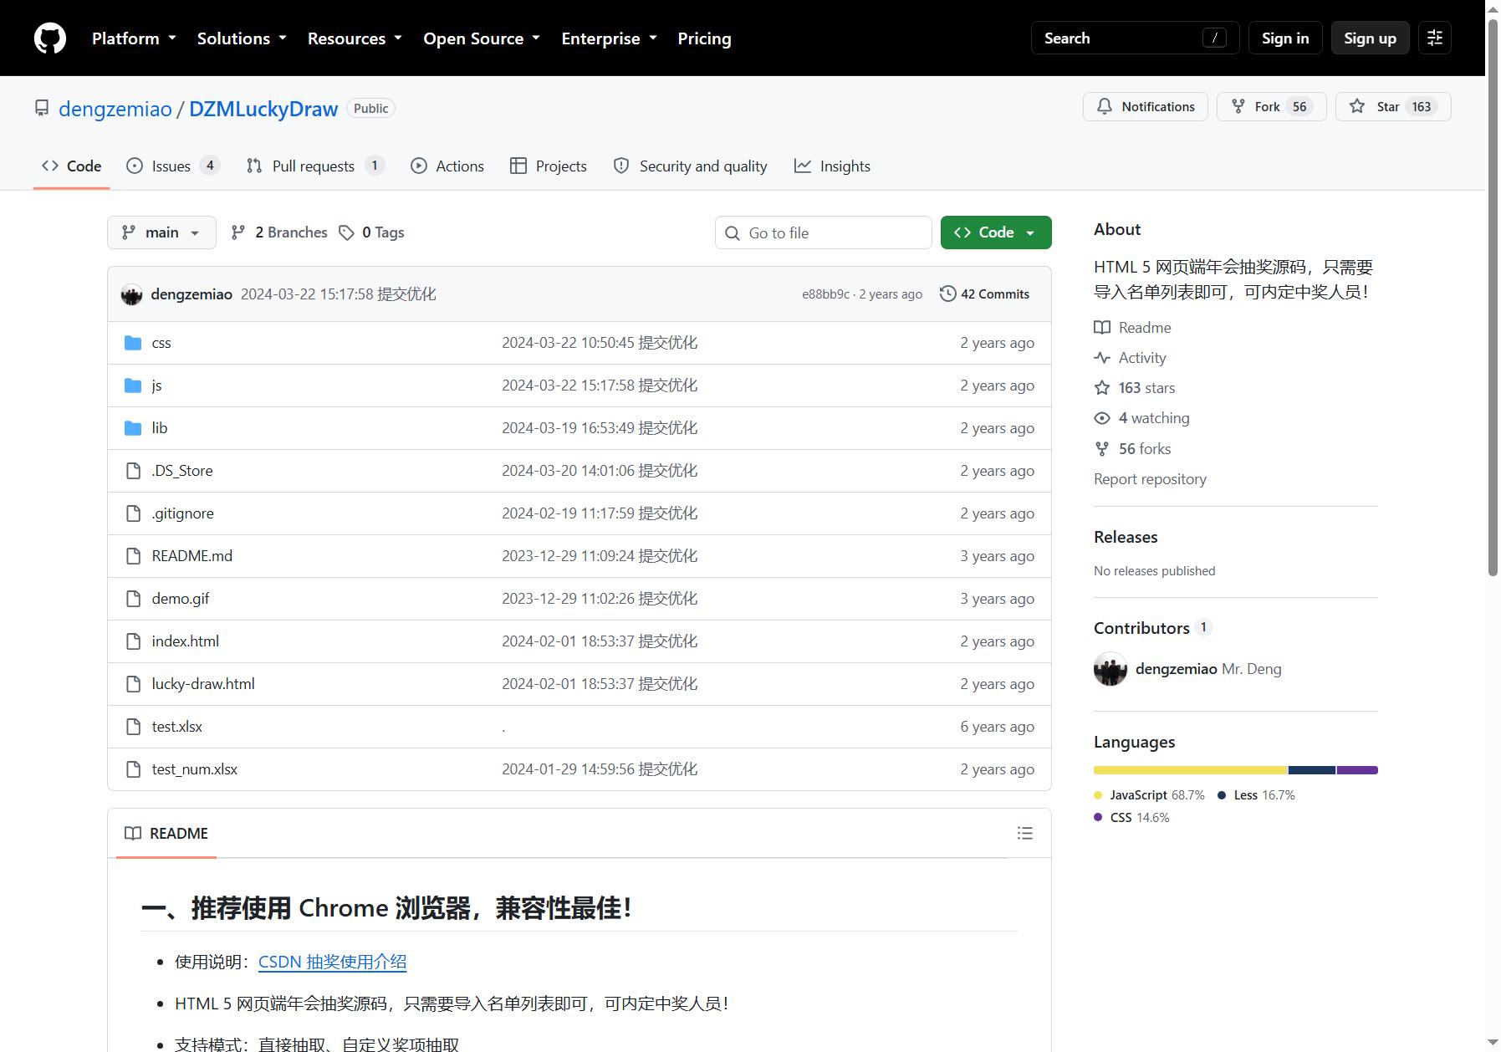Image resolution: width=1501 pixels, height=1052 pixels.
Task: Open the Insights tab
Action: [x=833, y=166]
